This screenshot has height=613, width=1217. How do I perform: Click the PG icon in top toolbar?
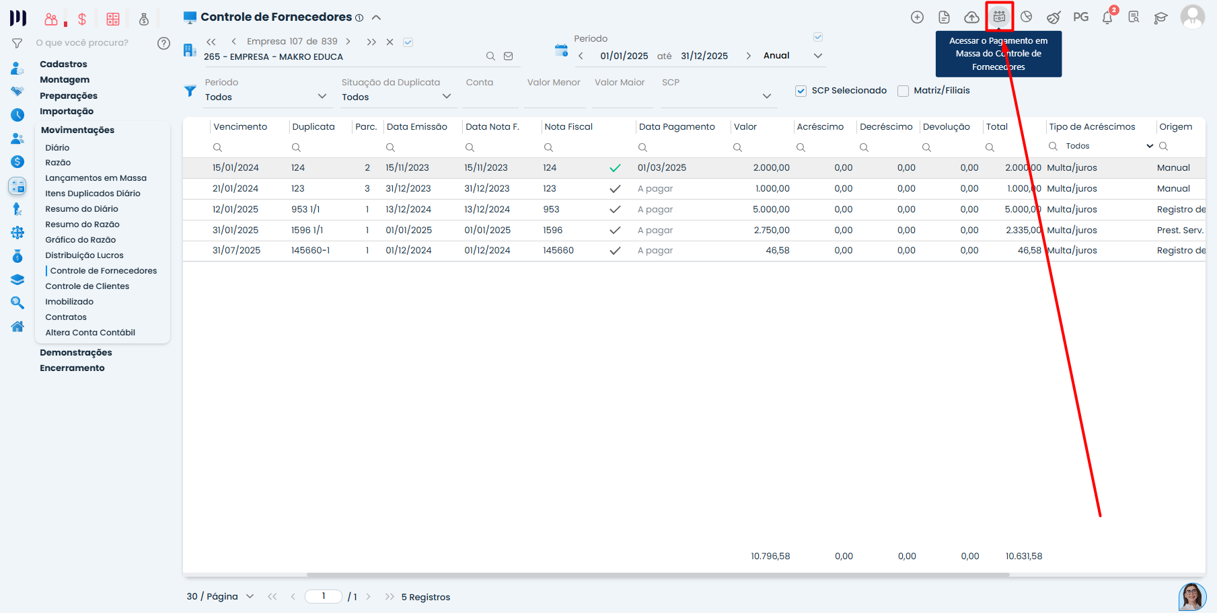[x=1080, y=17]
